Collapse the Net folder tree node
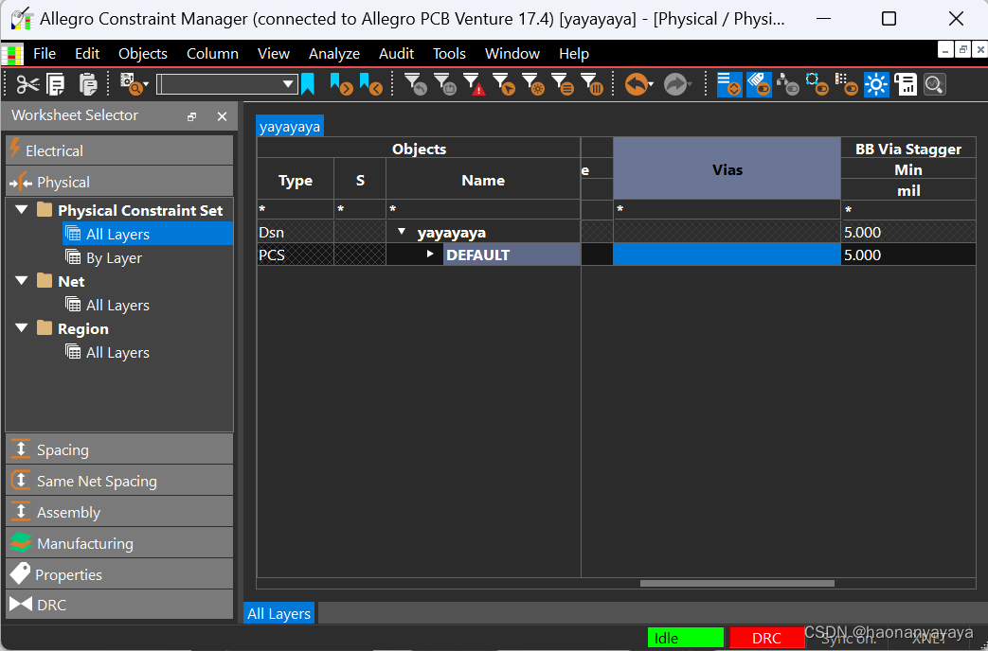This screenshot has width=988, height=651. [x=22, y=281]
